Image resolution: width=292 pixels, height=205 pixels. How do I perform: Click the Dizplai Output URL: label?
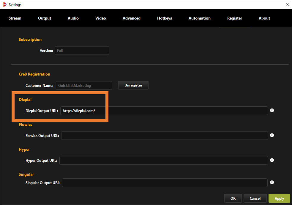coord(42,111)
